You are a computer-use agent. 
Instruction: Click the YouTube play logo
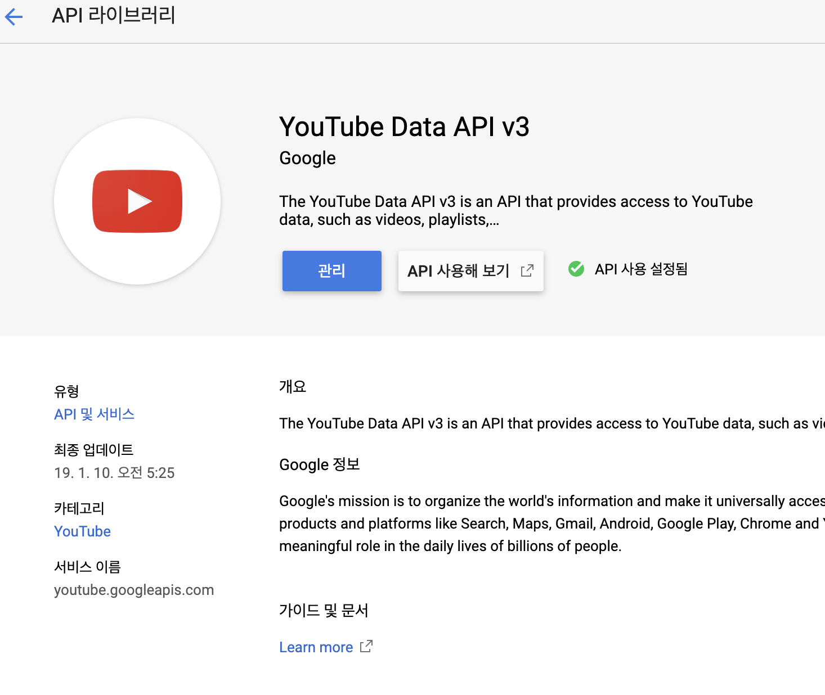[137, 201]
